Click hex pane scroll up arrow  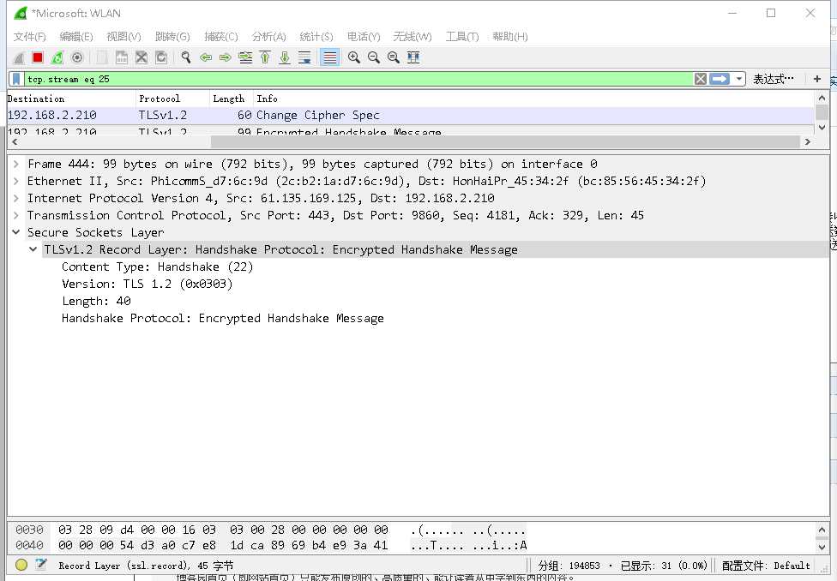pos(822,530)
